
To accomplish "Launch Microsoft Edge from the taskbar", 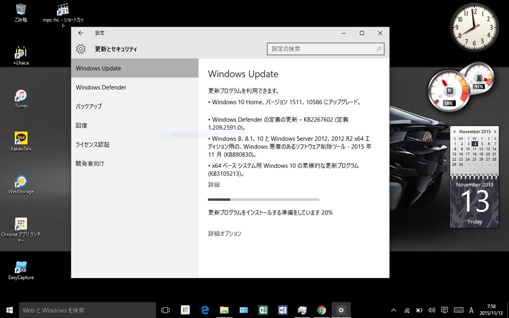I will (204, 310).
